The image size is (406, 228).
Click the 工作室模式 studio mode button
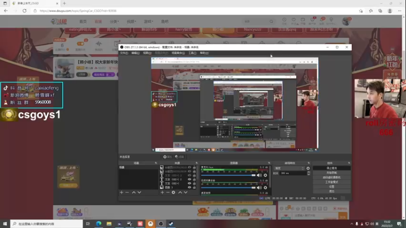(332, 182)
